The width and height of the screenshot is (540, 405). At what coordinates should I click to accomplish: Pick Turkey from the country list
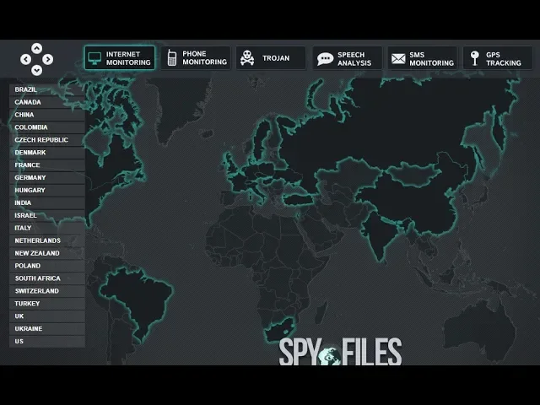[47, 304]
